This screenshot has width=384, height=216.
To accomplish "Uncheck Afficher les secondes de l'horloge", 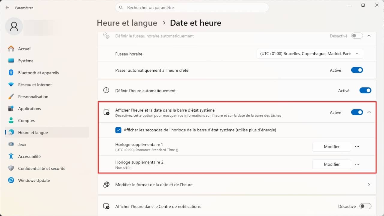I will 118,130.
